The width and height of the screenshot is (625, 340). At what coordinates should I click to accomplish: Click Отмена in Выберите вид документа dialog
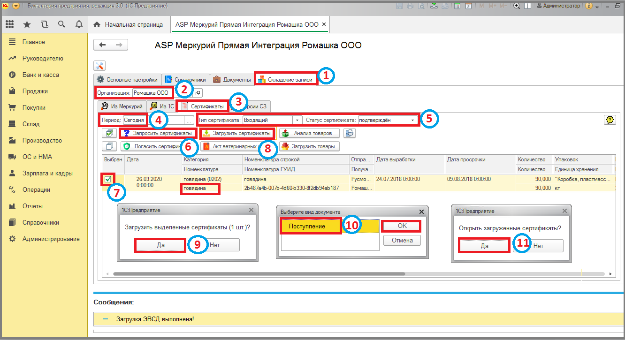(x=402, y=240)
